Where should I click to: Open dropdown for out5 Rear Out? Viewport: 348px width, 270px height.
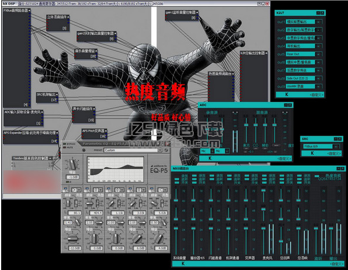319,54
